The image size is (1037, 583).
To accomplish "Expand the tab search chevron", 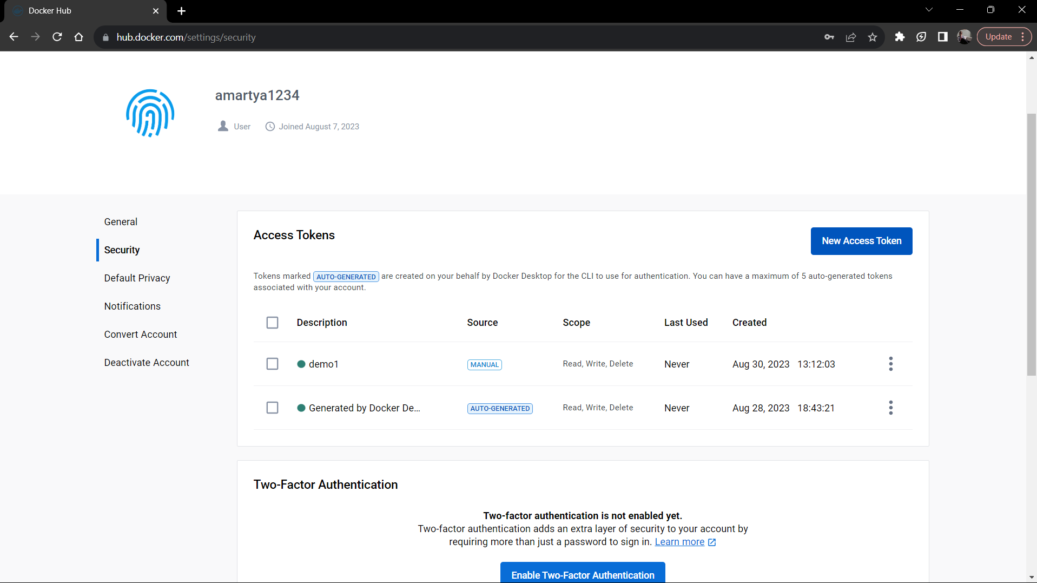I will (929, 10).
